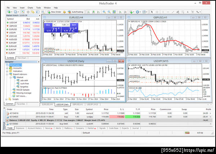Open the dropdown arrow beside Profiles icon
The height and width of the screenshot is (154, 216).
coord(18,12)
